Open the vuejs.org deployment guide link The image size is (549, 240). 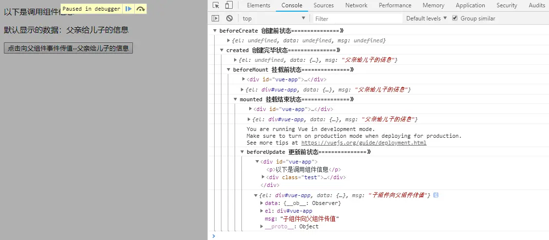[364, 143]
